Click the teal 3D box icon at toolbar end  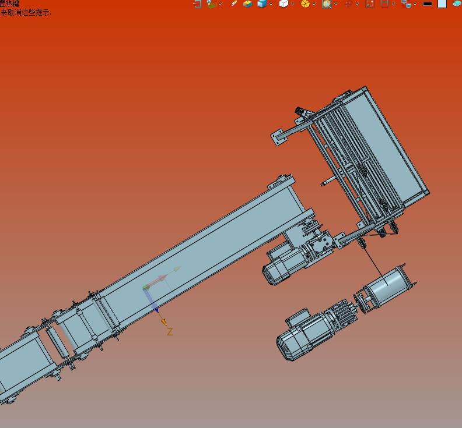pos(457,3)
